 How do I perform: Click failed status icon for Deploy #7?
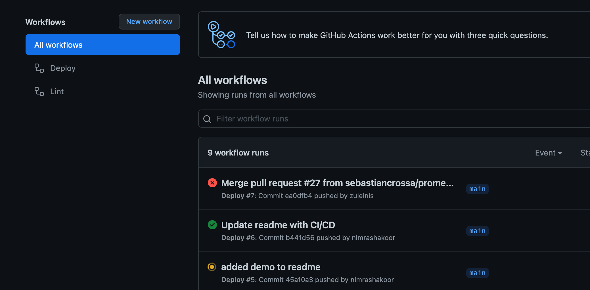click(212, 183)
